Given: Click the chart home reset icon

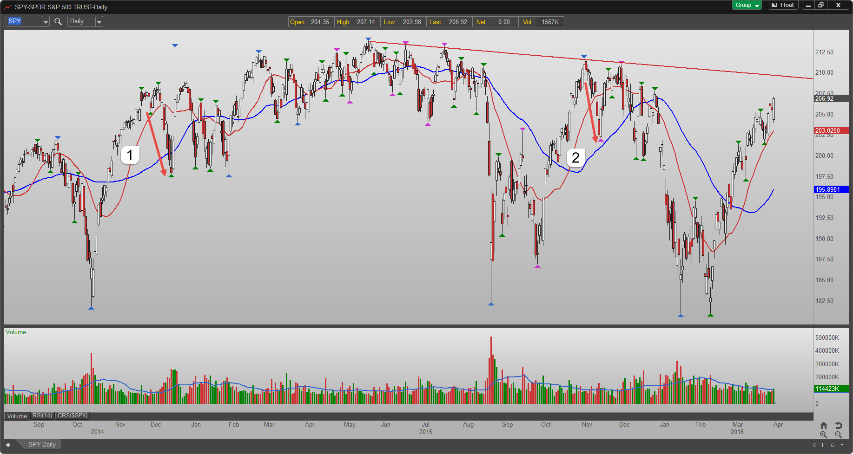Looking at the screenshot, I should [x=824, y=425].
